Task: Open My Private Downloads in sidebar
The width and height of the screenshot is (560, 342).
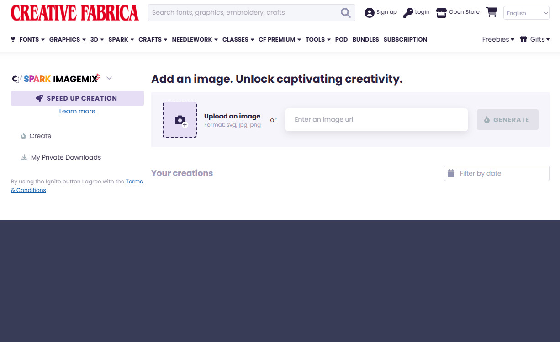Action: point(66,157)
